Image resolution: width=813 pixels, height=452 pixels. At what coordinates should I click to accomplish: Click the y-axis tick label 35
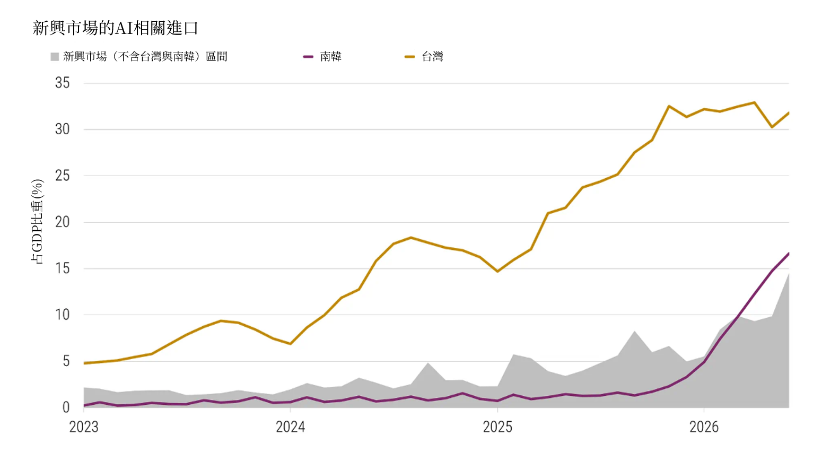pos(62,83)
